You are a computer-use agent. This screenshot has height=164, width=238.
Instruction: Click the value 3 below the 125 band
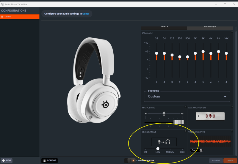click(172, 82)
